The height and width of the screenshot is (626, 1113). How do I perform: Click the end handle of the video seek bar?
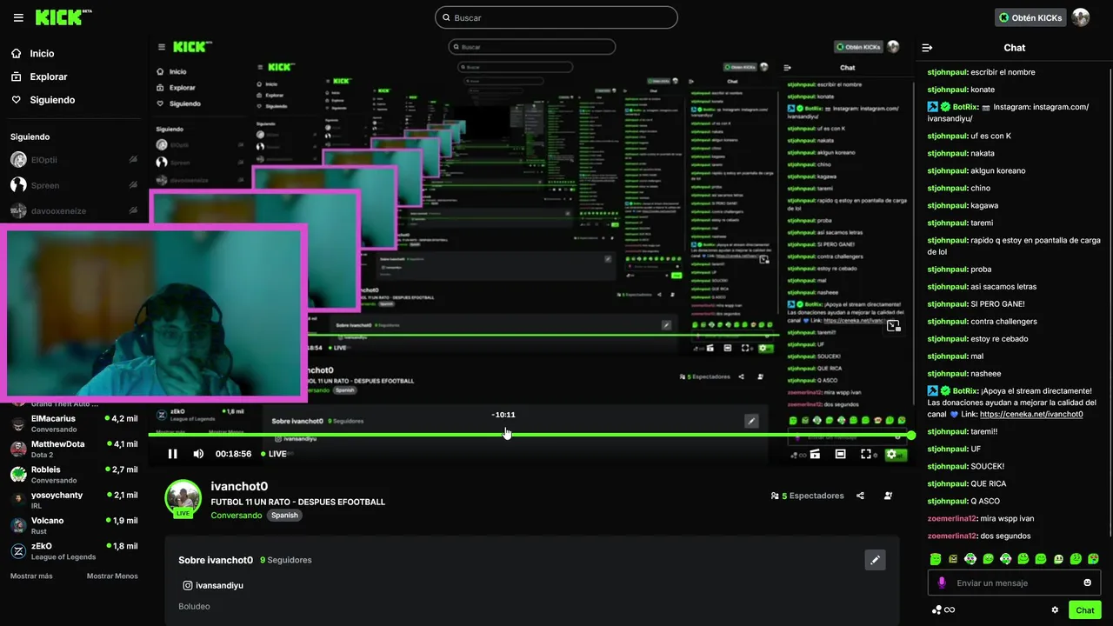(911, 435)
